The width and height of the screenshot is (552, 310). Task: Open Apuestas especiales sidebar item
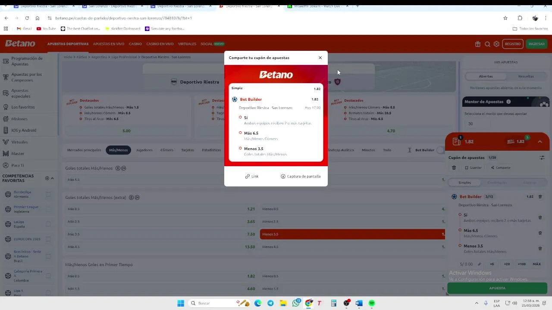coord(28,93)
